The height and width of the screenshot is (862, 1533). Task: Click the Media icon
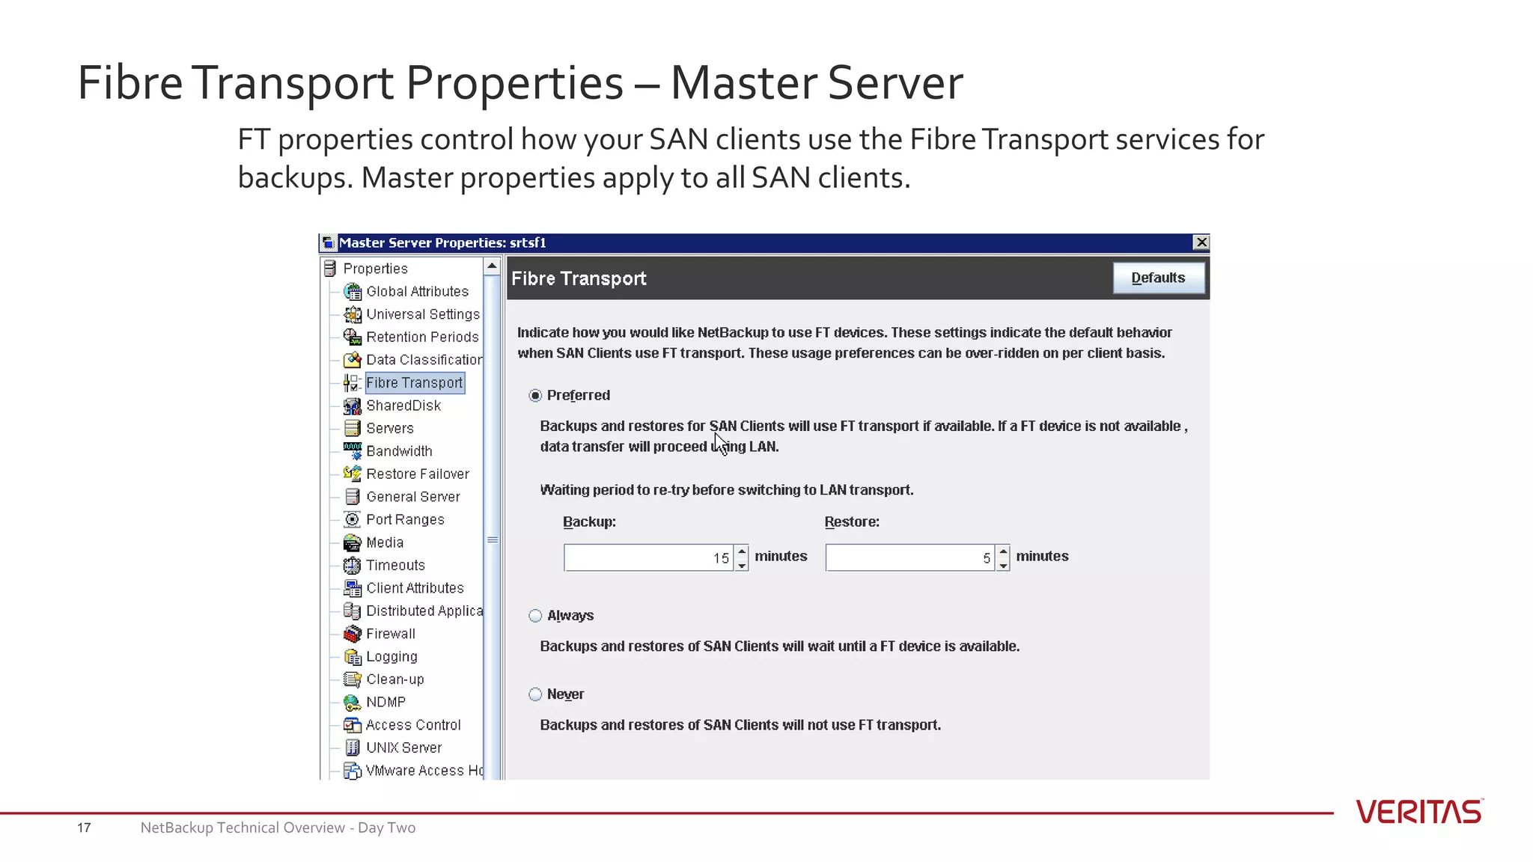point(353,542)
